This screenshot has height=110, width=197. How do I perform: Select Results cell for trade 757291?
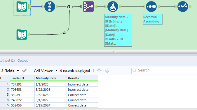coord(83,84)
